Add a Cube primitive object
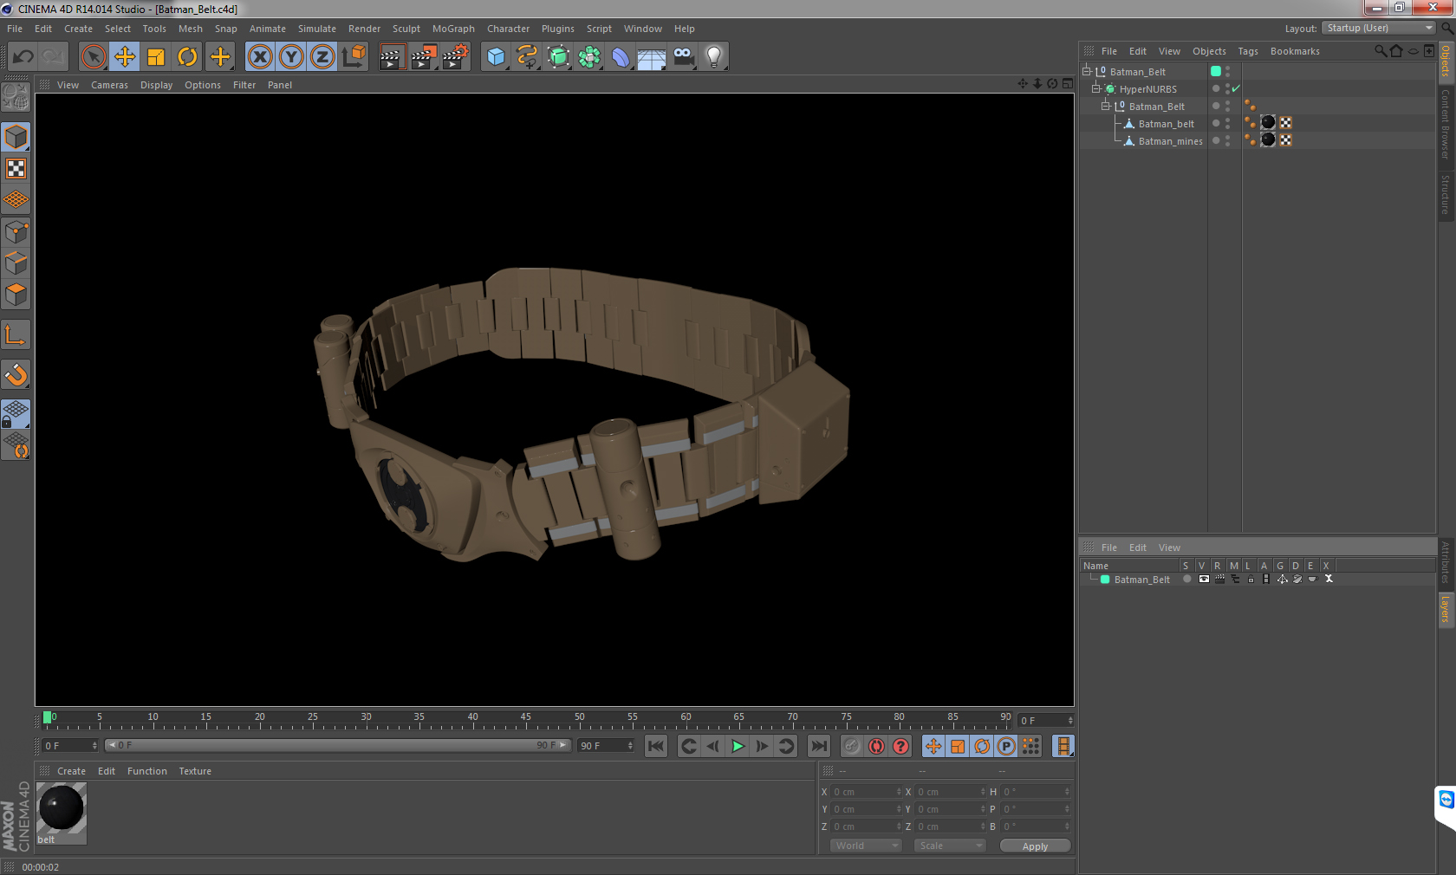The width and height of the screenshot is (1456, 875). click(x=496, y=57)
